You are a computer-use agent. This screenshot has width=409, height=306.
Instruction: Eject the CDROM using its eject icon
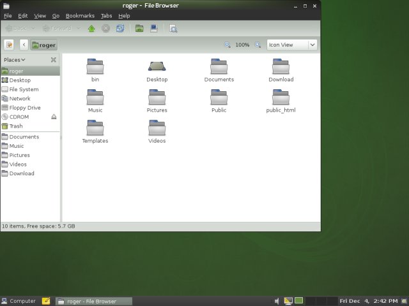54,117
